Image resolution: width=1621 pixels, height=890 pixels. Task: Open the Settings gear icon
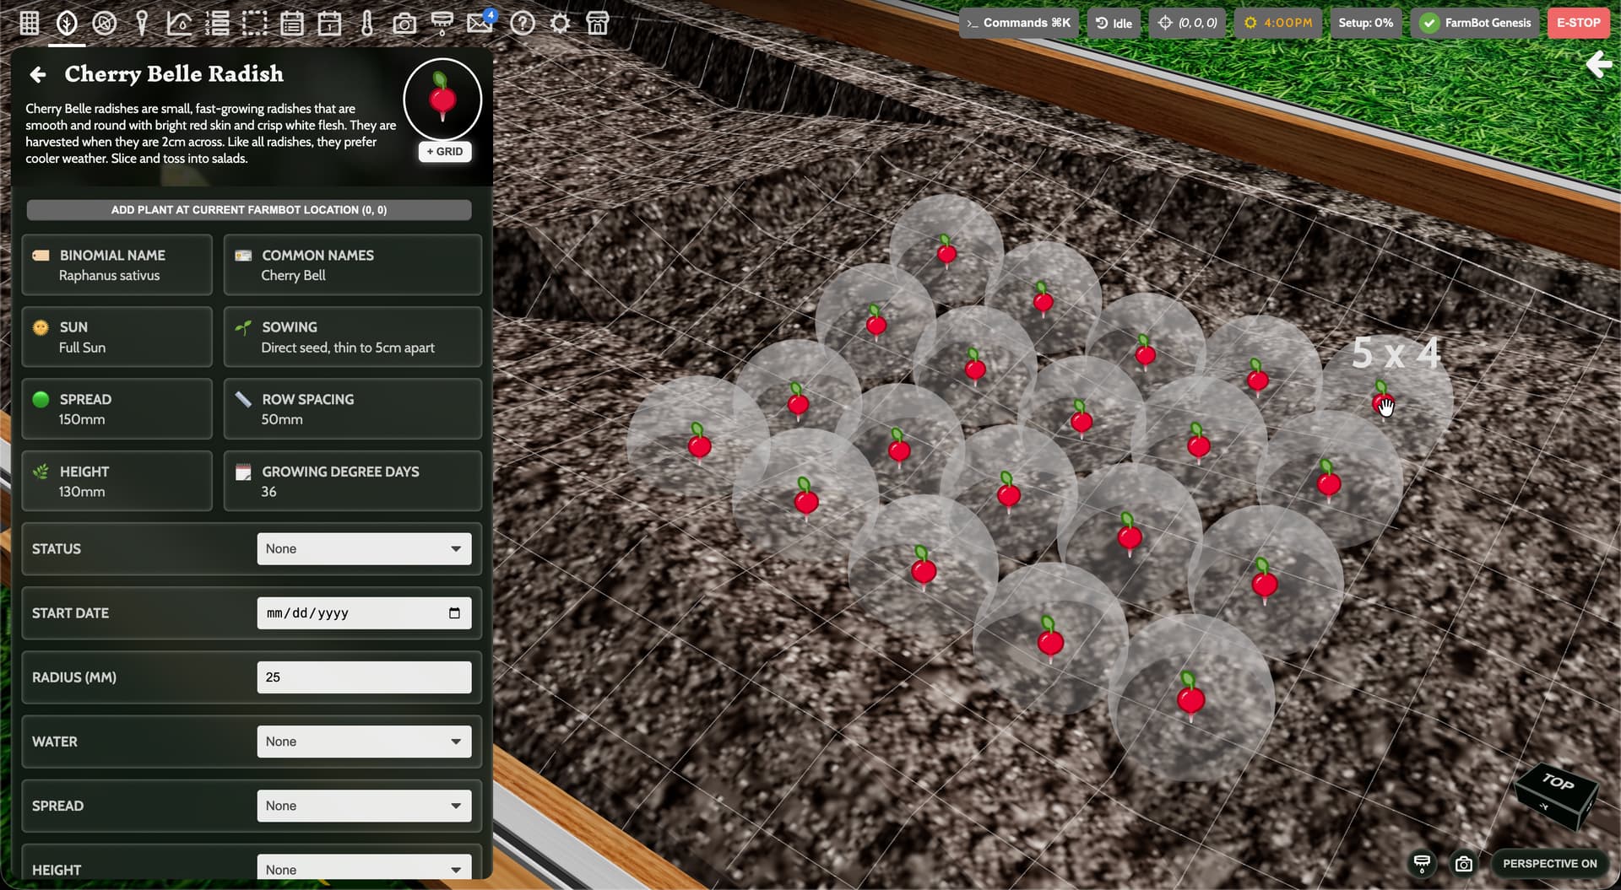[x=560, y=23]
